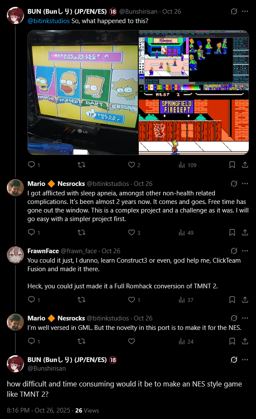Click FrawnFace's profile avatar
The width and height of the screenshot is (256, 419).
click(x=15, y=254)
